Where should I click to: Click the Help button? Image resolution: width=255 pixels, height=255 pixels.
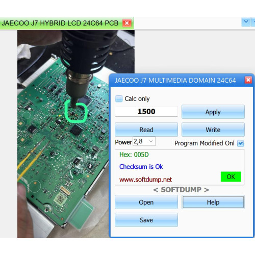pos(213,202)
